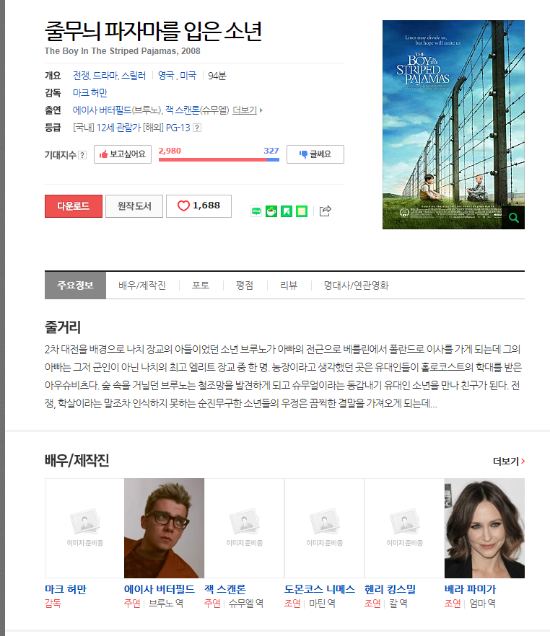Viewport: 550px width, 636px height.
Task: Open the 포토 tab
Action: click(201, 286)
